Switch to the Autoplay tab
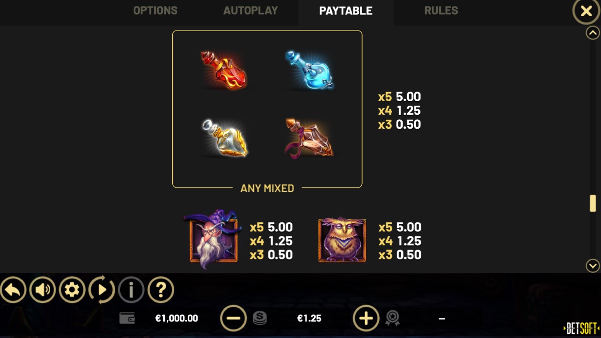Viewport: 601px width, 338px height. 250,11
